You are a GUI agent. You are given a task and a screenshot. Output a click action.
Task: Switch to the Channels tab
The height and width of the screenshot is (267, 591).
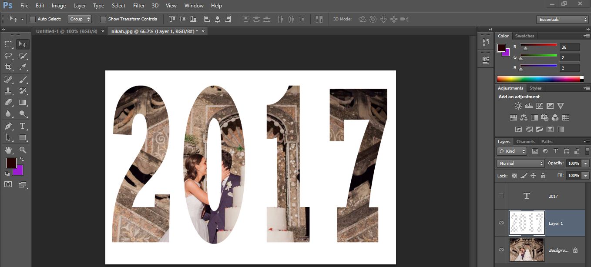(x=525, y=141)
